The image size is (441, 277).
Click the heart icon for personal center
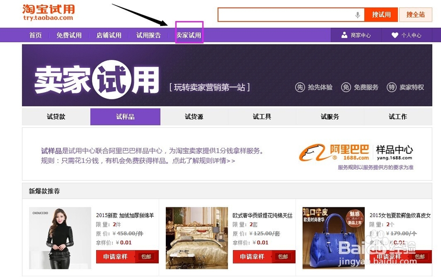click(x=395, y=35)
